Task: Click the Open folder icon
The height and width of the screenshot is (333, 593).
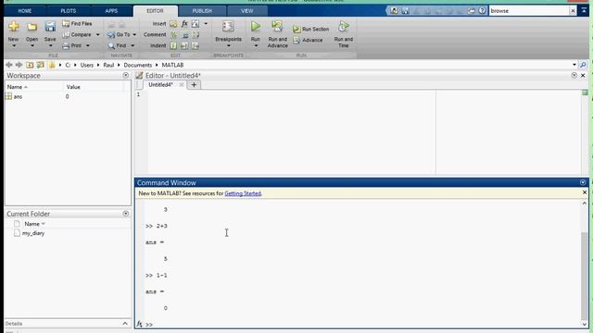Action: 32,27
